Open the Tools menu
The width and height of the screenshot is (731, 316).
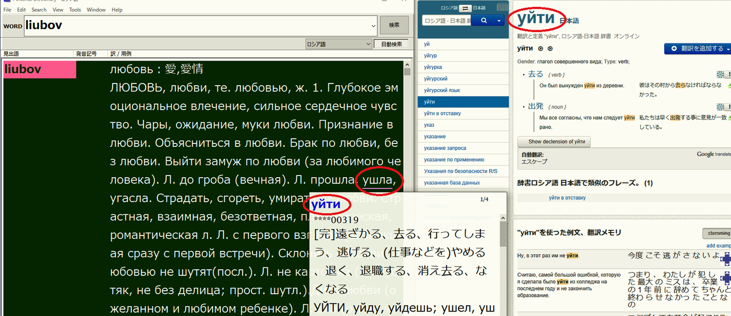pos(75,10)
